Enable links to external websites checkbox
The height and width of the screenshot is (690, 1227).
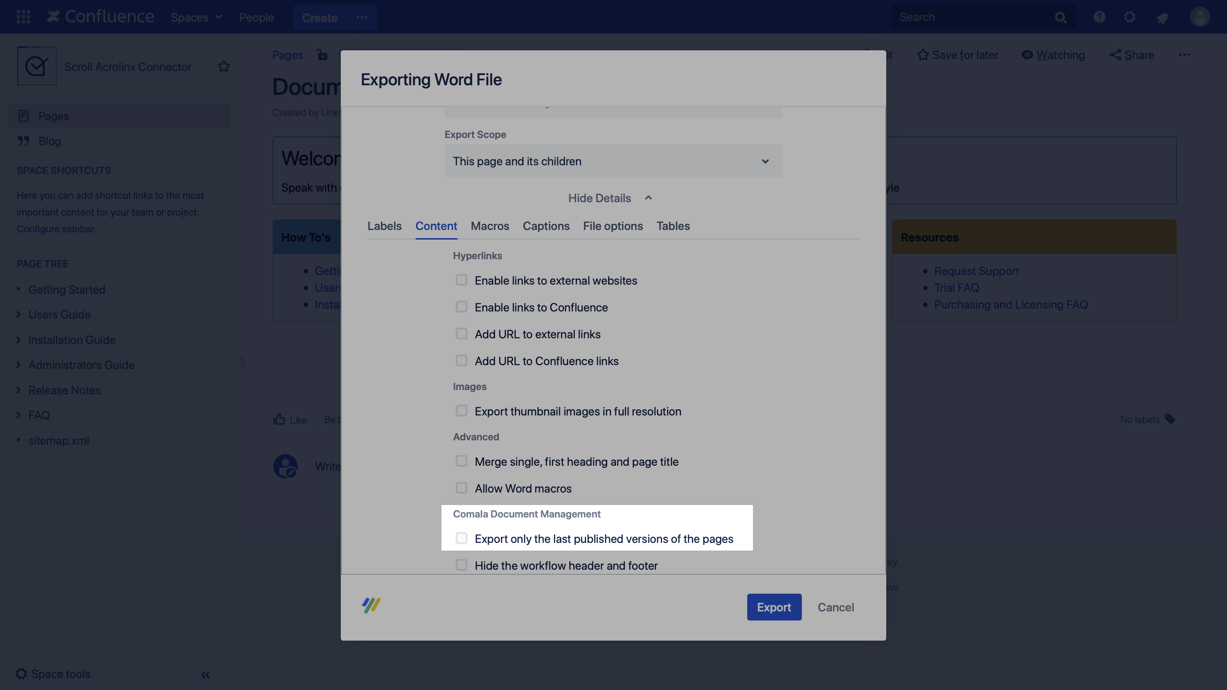(461, 280)
